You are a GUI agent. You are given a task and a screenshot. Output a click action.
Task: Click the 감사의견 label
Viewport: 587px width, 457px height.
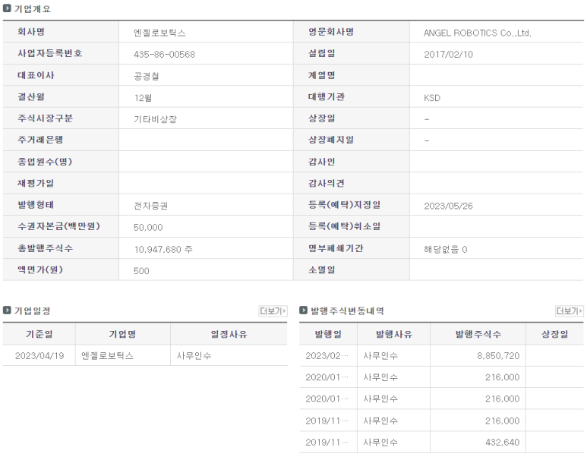coord(326,183)
